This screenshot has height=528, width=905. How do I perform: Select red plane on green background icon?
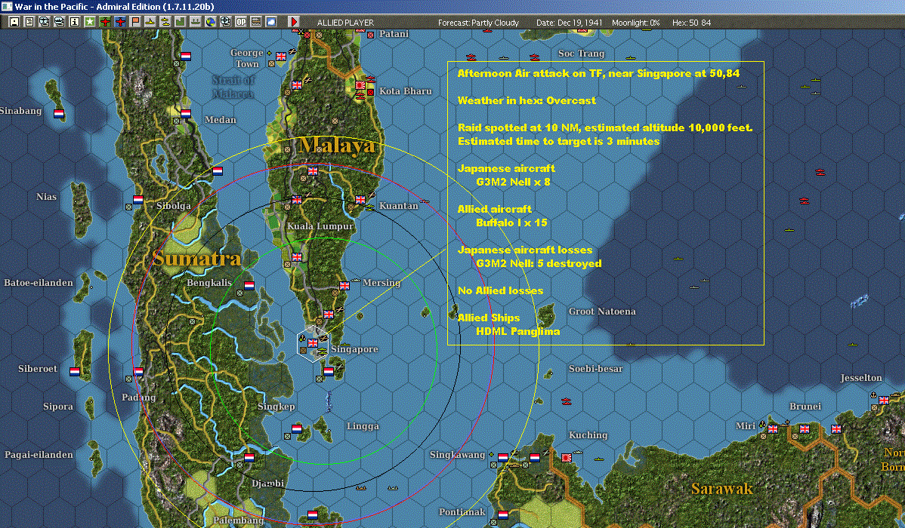tap(105, 22)
